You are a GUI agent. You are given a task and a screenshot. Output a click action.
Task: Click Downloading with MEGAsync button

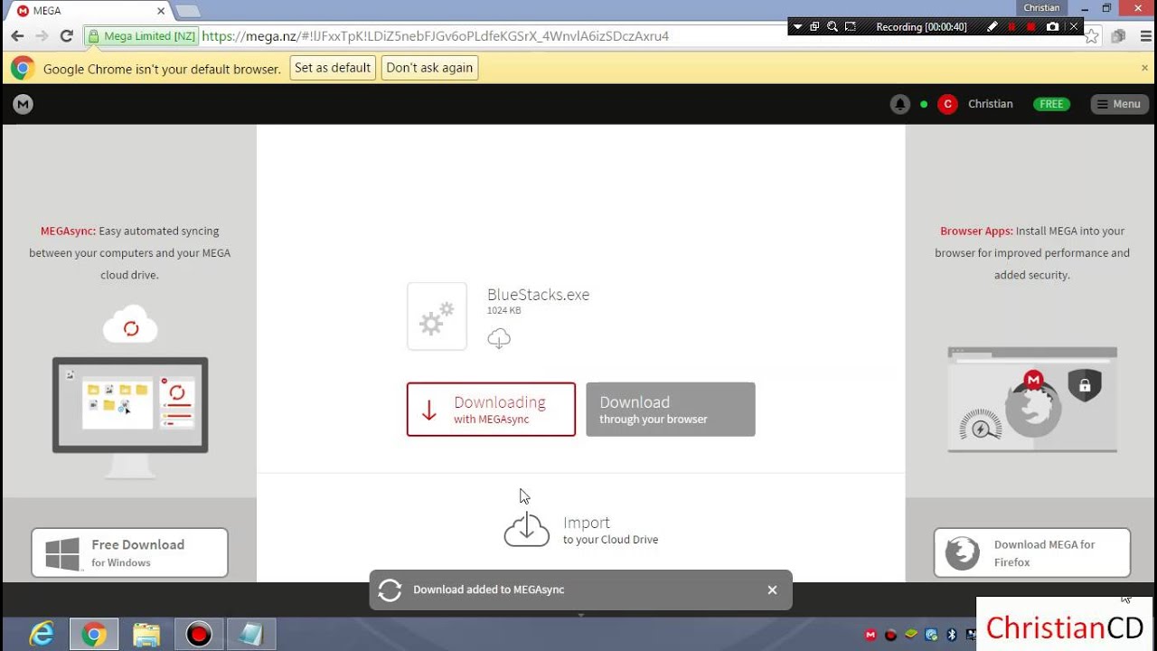[x=491, y=410]
